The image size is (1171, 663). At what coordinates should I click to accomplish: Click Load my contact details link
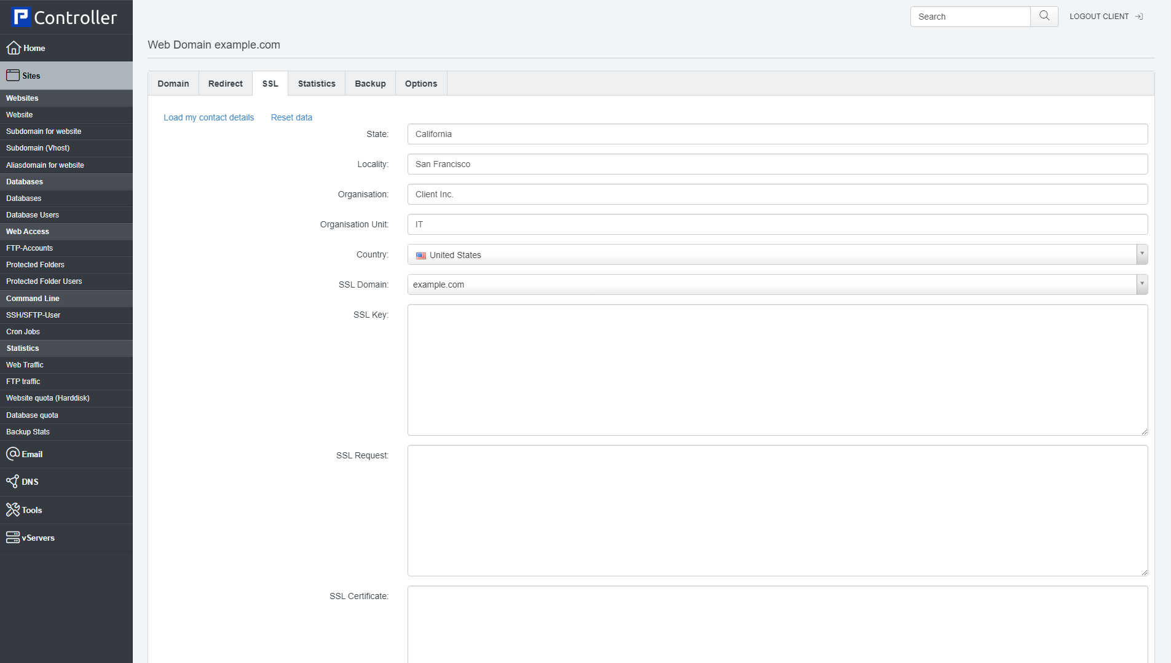coord(208,117)
